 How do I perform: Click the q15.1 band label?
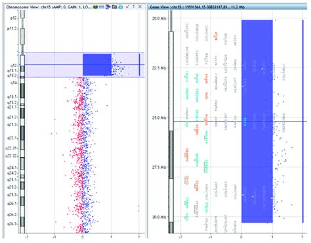point(12,97)
